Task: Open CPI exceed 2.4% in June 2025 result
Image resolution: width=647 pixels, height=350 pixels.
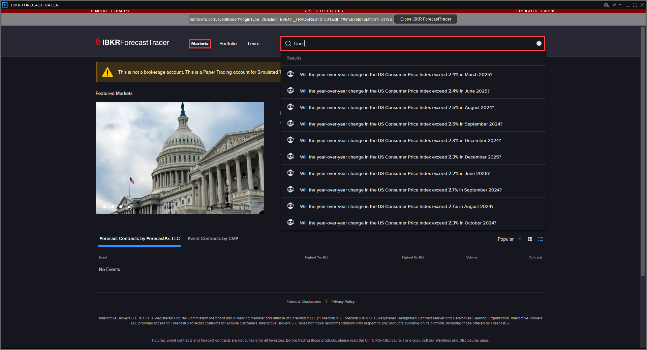Action: tap(413, 91)
